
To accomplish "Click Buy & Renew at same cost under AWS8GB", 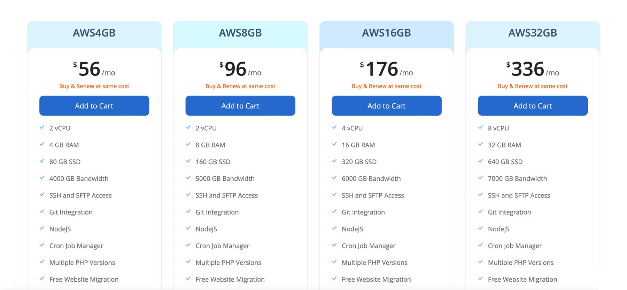I will [240, 86].
